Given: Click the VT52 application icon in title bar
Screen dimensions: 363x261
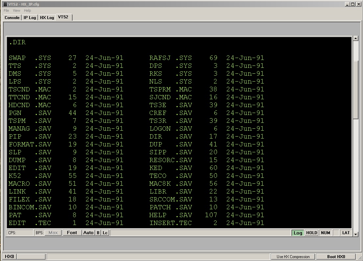Looking at the screenshot, I should (5, 4).
